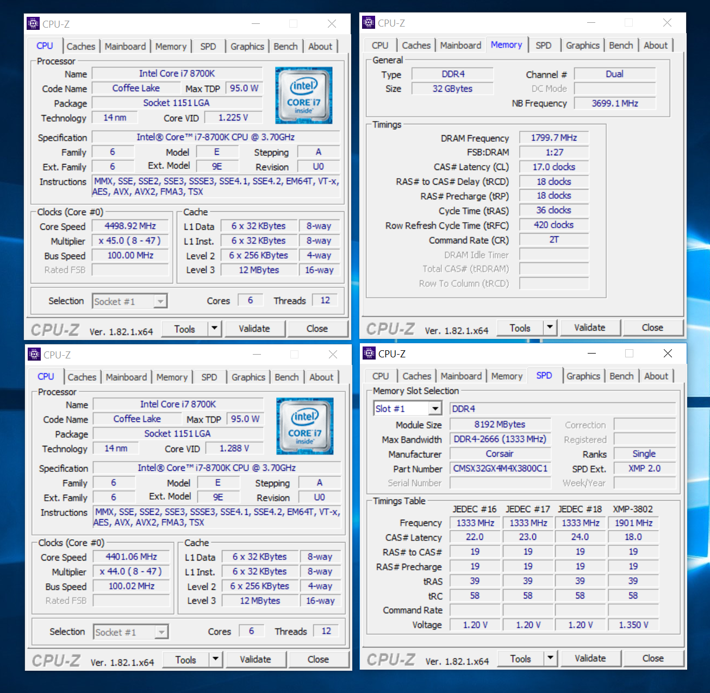Click the DRAM Frequency value 1799.7 MHz
The image size is (710, 693).
click(x=554, y=137)
